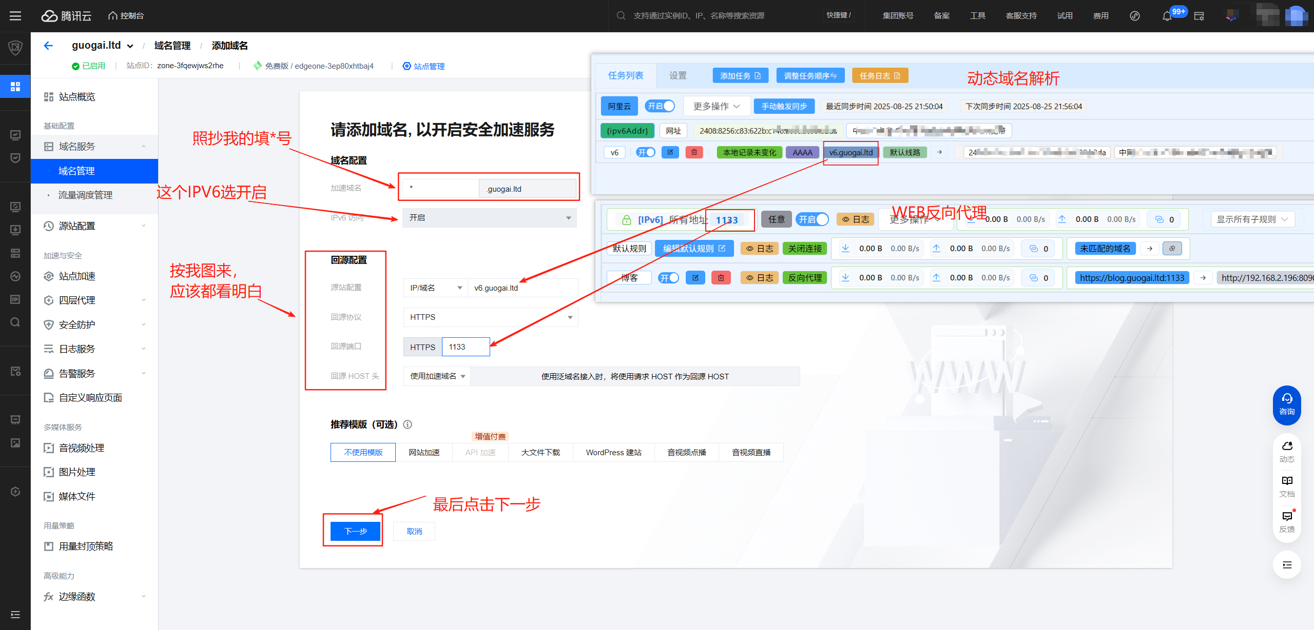The image size is (1314, 630).
Task: Click the red delete icon in v6 row
Action: [694, 152]
